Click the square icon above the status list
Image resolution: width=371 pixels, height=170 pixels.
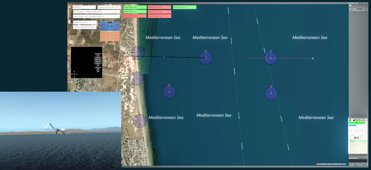(358, 138)
